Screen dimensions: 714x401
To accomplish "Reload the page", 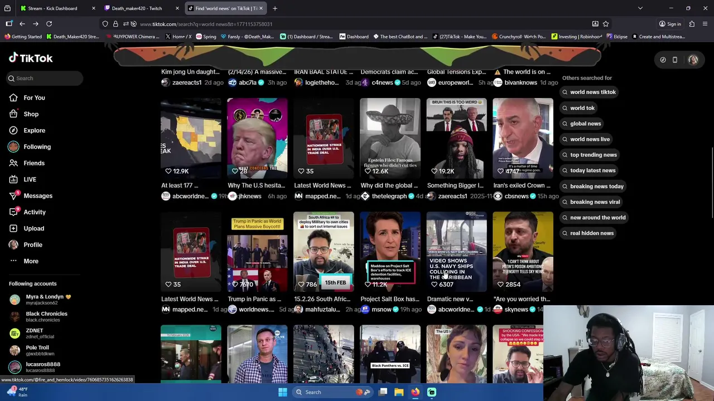I will point(49,24).
